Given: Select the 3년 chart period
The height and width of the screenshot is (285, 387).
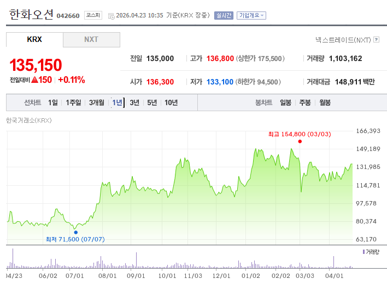Looking at the screenshot, I should pos(134,102).
